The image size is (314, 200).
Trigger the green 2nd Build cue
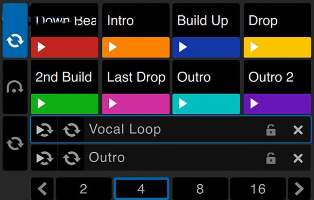click(65, 104)
